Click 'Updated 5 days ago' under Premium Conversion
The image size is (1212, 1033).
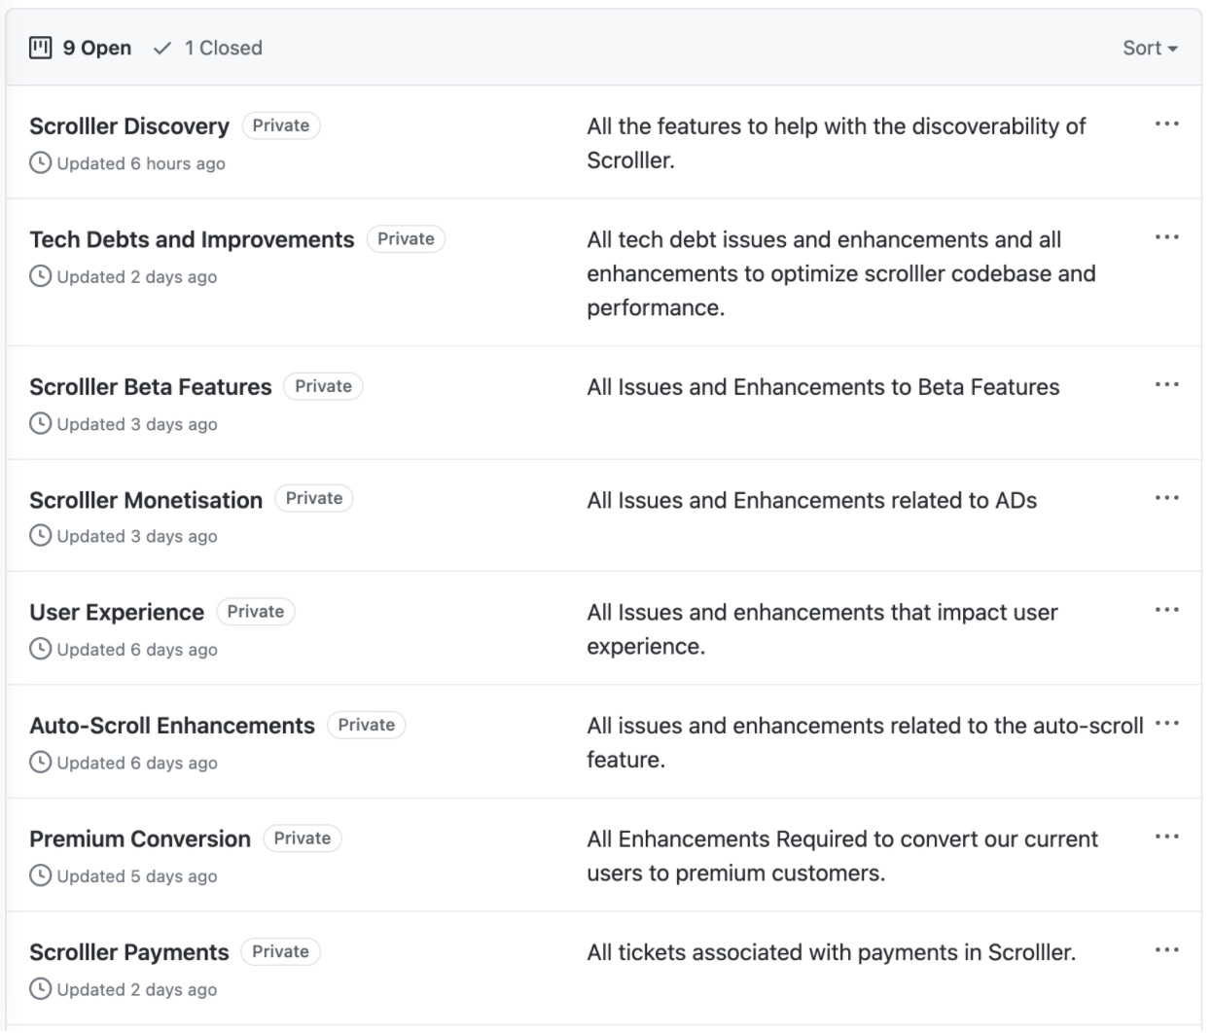pos(137,876)
